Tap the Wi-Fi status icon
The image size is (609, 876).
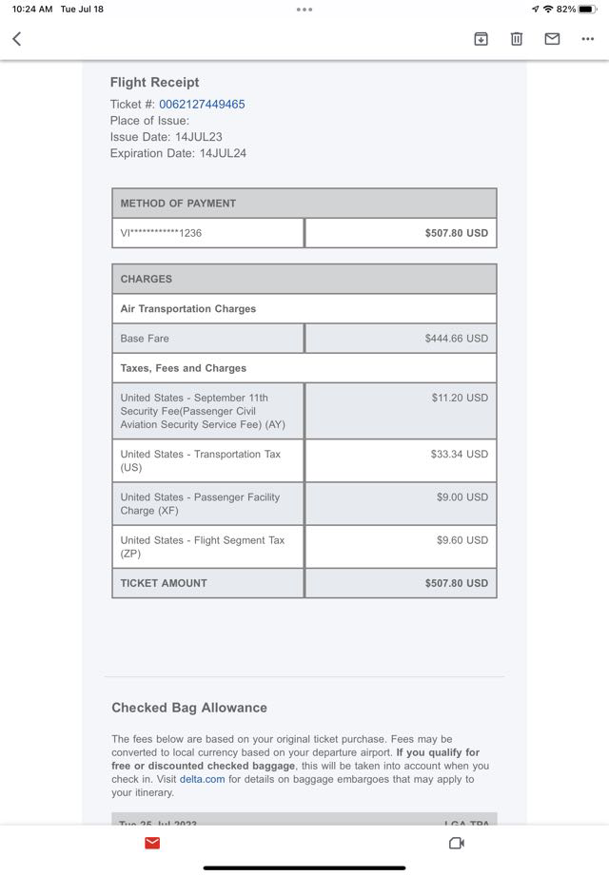click(547, 10)
